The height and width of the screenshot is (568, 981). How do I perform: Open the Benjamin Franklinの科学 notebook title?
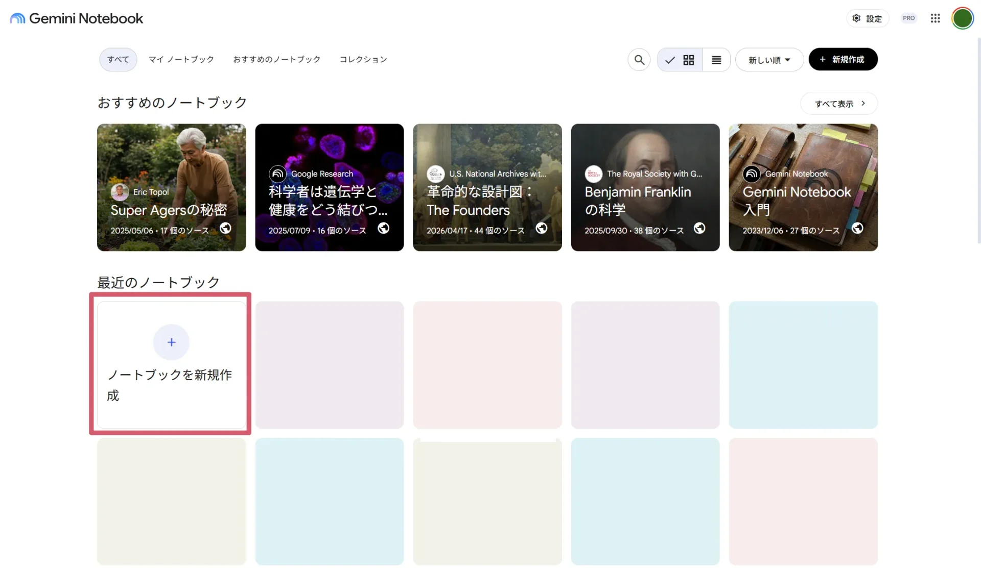point(638,201)
